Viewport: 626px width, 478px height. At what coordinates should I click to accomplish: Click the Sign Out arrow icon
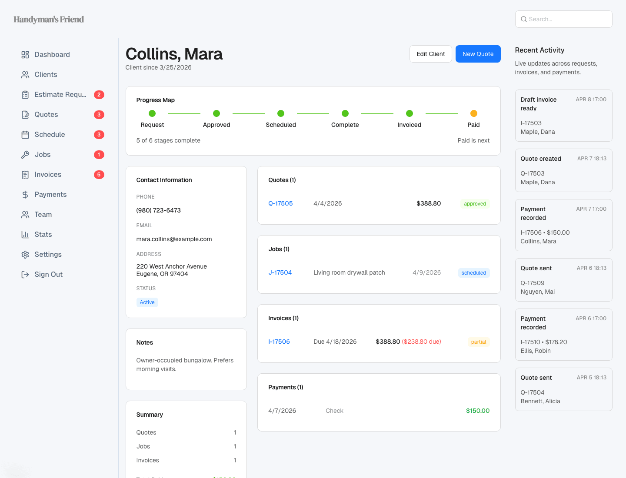[25, 275]
